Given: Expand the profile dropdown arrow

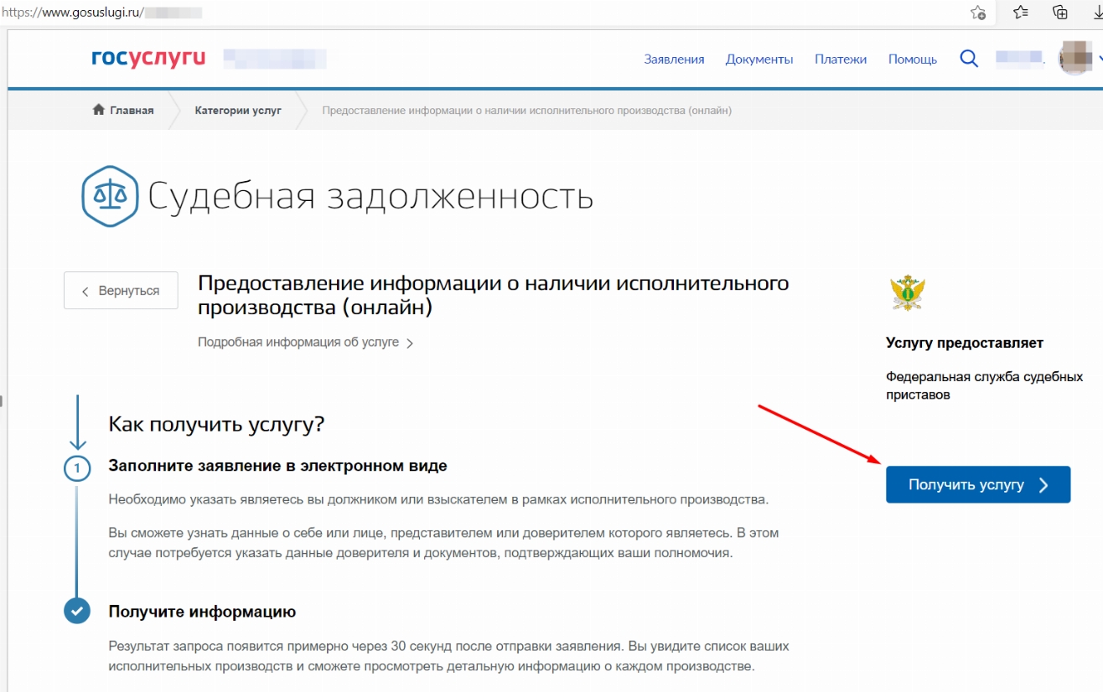Looking at the screenshot, I should (1099, 59).
